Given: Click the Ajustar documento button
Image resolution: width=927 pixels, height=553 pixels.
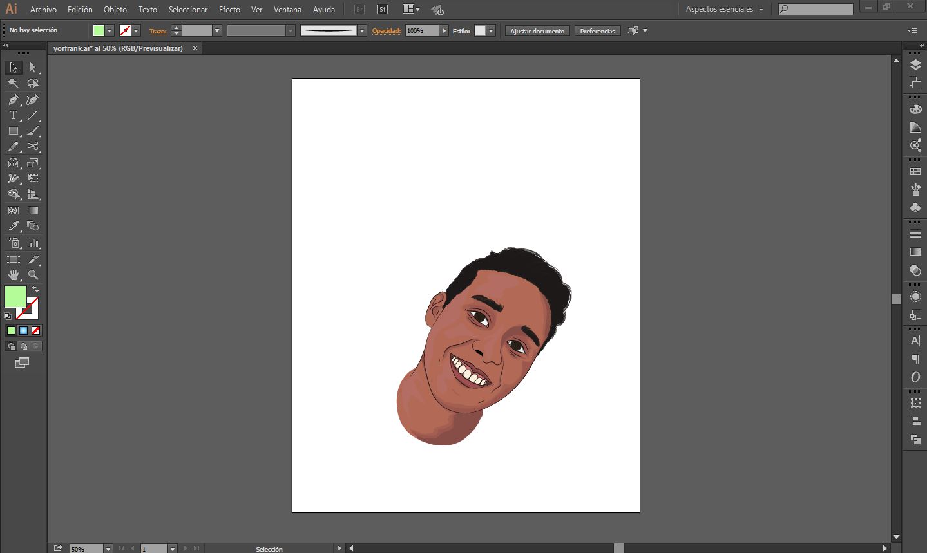Looking at the screenshot, I should click(537, 31).
